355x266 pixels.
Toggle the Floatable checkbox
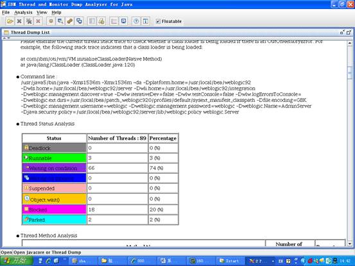click(158, 21)
